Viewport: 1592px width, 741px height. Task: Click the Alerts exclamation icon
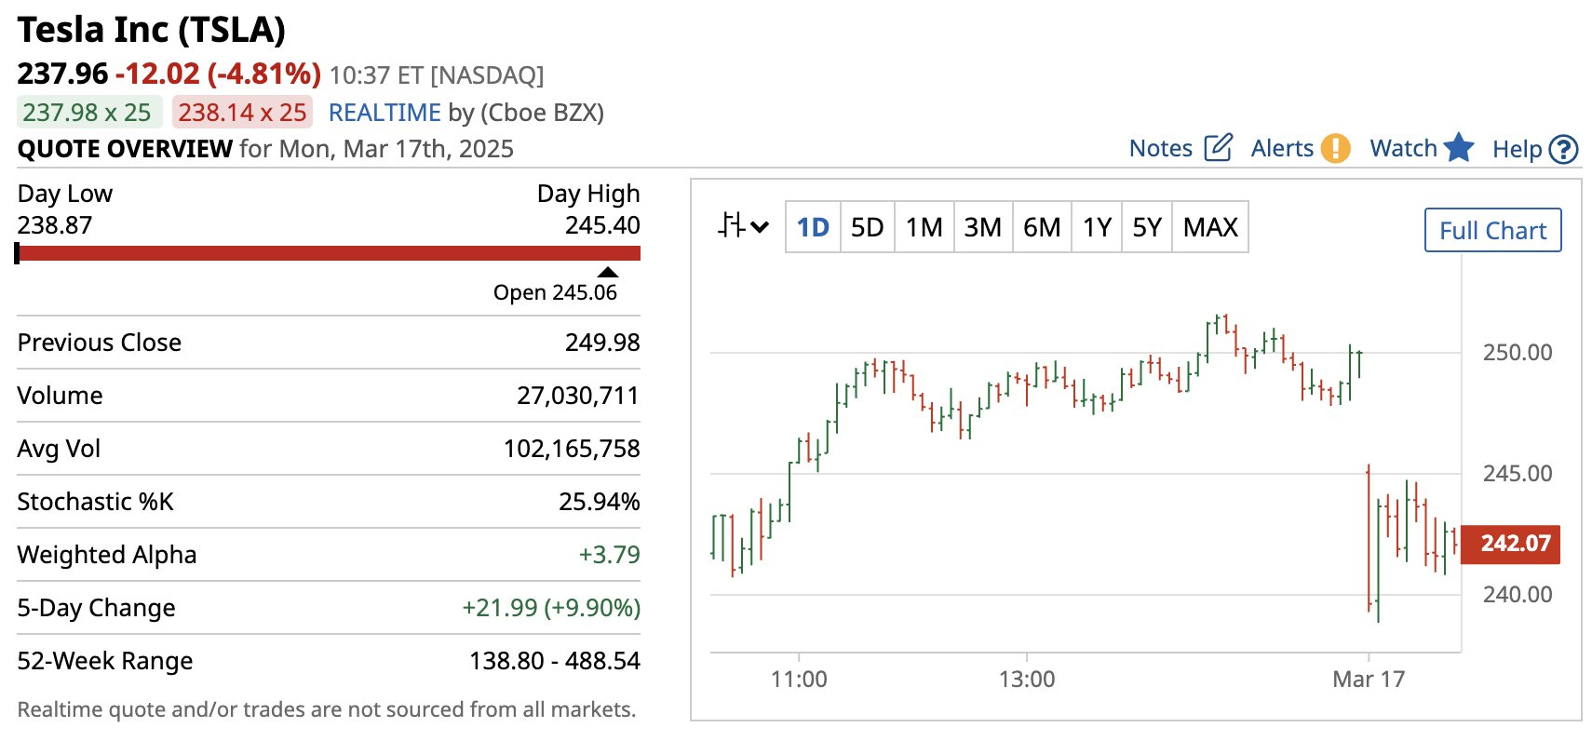(1335, 148)
